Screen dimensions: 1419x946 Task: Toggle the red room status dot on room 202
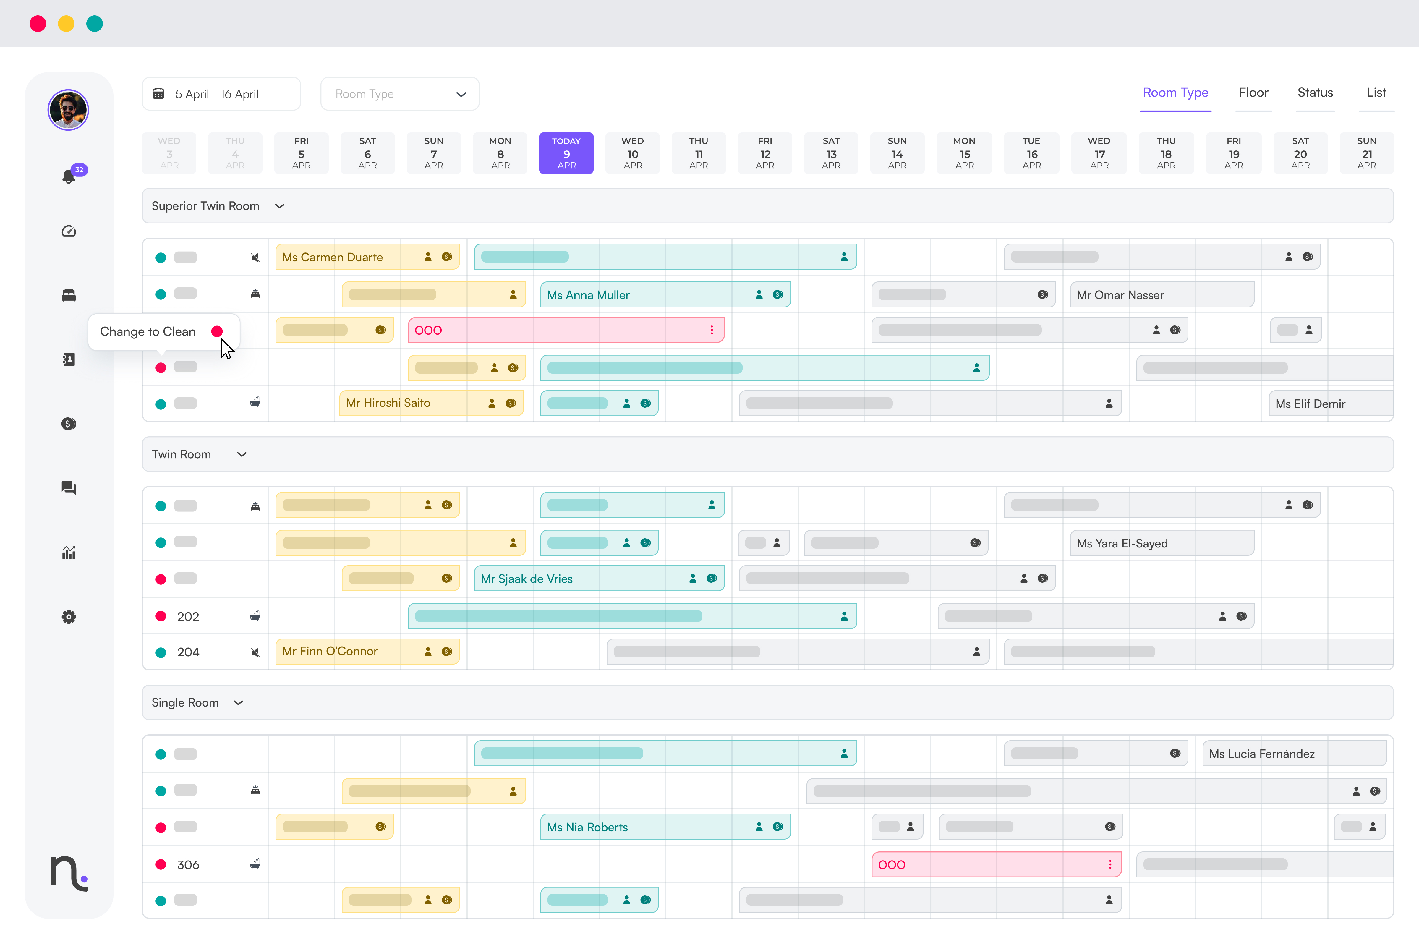[161, 616]
